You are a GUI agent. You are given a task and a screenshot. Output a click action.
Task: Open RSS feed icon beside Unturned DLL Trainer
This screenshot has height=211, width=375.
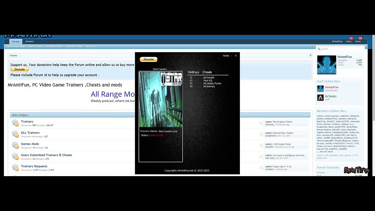261,135
